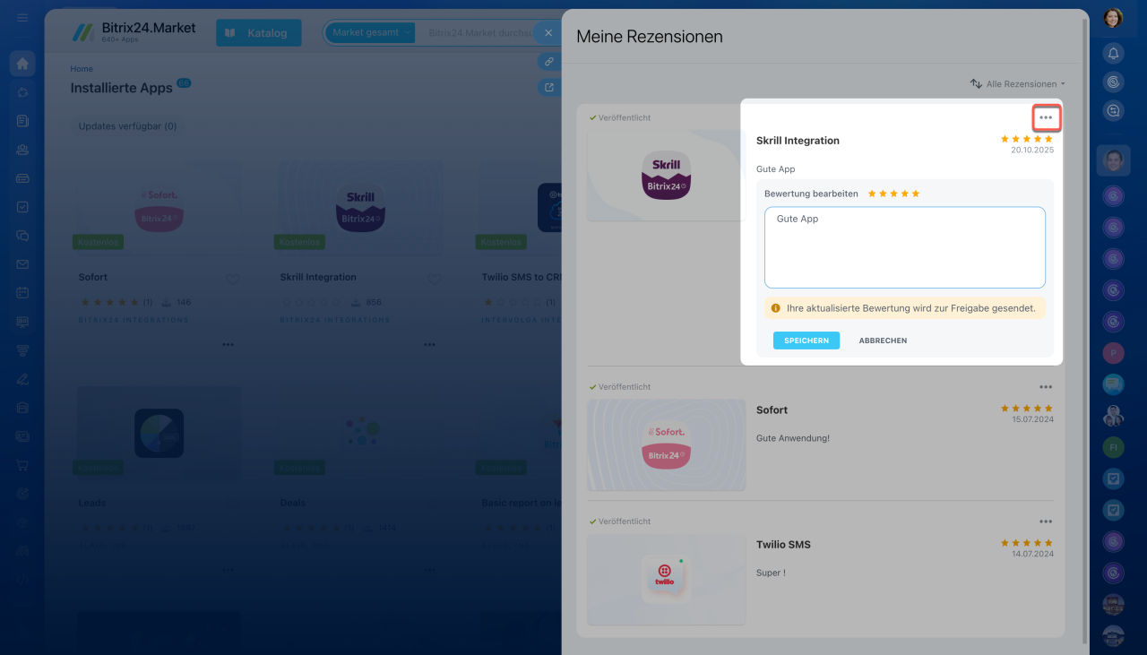Copy link using the chain icon on panel edge
Image resolution: width=1147 pixels, height=655 pixels.
[548, 61]
